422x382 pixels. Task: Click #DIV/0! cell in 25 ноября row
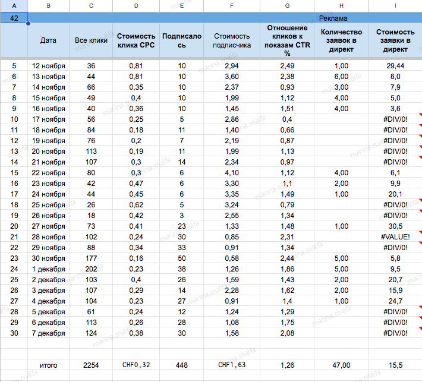tap(395, 205)
